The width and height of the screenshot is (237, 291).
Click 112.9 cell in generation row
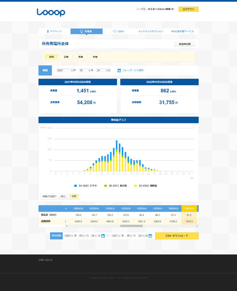[x=126, y=215]
